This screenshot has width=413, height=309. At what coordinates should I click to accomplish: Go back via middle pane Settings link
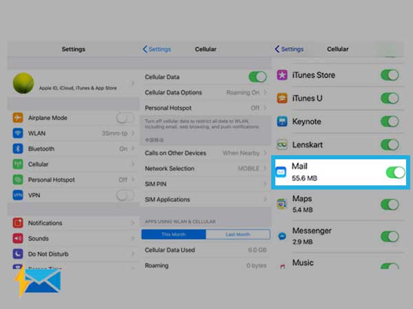coord(160,49)
